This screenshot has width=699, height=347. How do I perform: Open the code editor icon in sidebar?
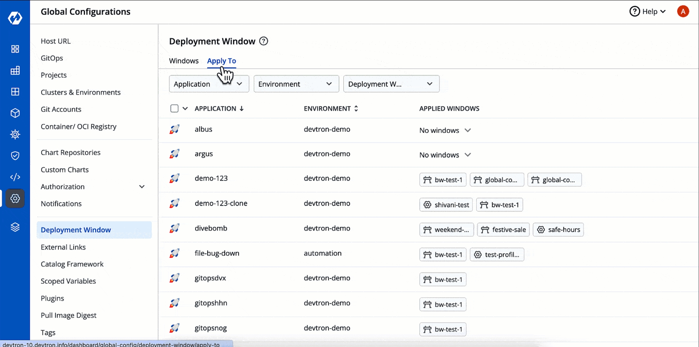point(15,177)
